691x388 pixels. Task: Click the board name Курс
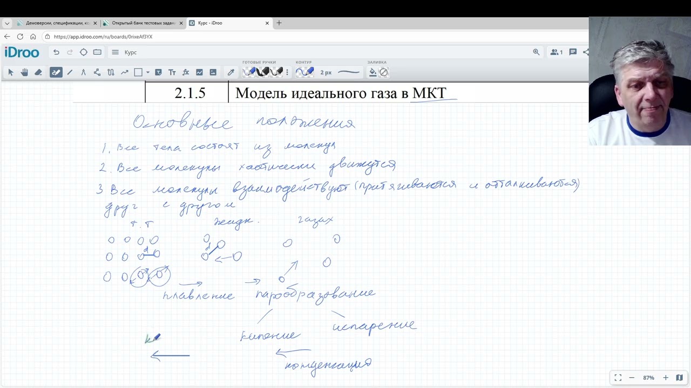(x=131, y=52)
